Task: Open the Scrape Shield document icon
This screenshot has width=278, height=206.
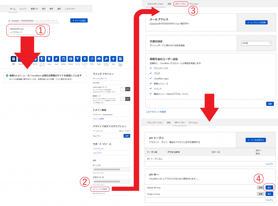Action: (120, 59)
